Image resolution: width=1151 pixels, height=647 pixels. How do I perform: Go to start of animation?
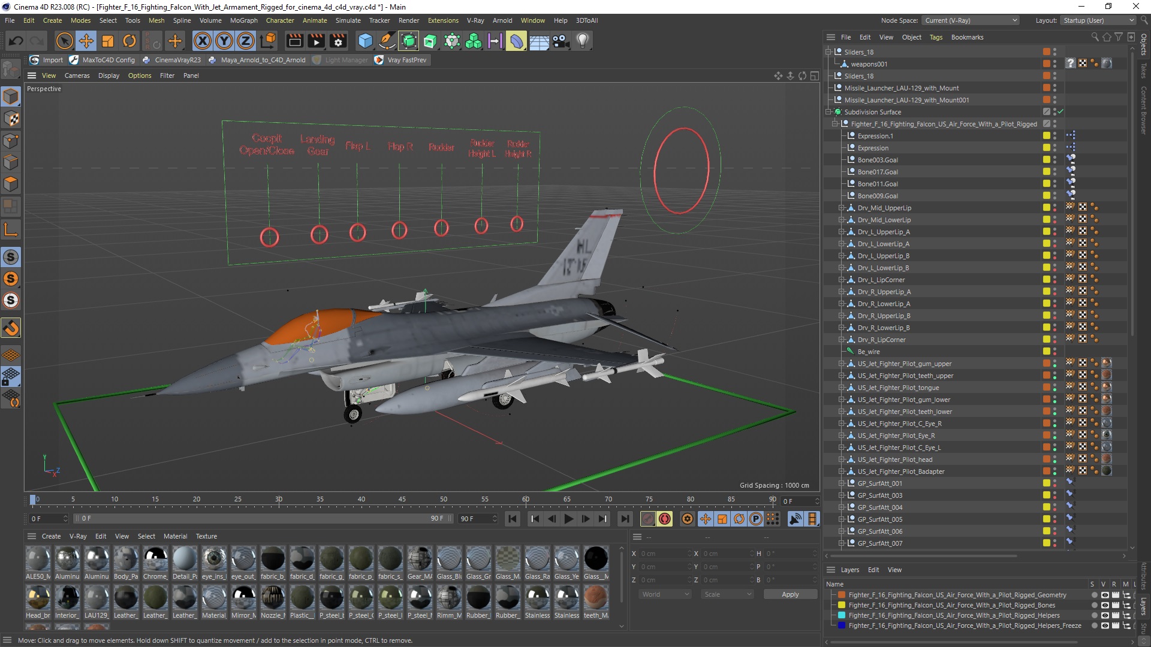(513, 519)
